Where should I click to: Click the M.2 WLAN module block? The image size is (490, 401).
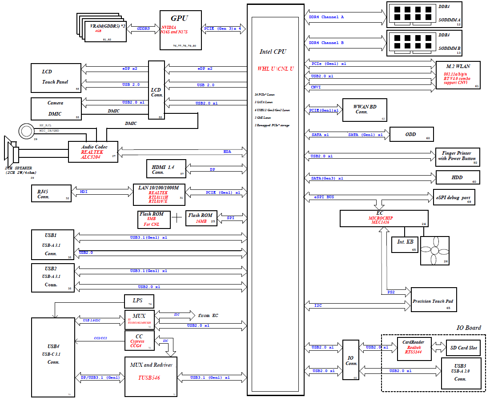[x=458, y=75]
